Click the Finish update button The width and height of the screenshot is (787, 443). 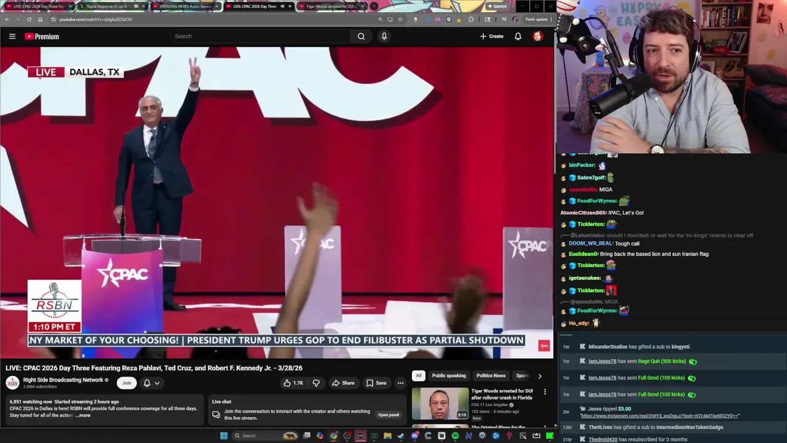pos(536,19)
